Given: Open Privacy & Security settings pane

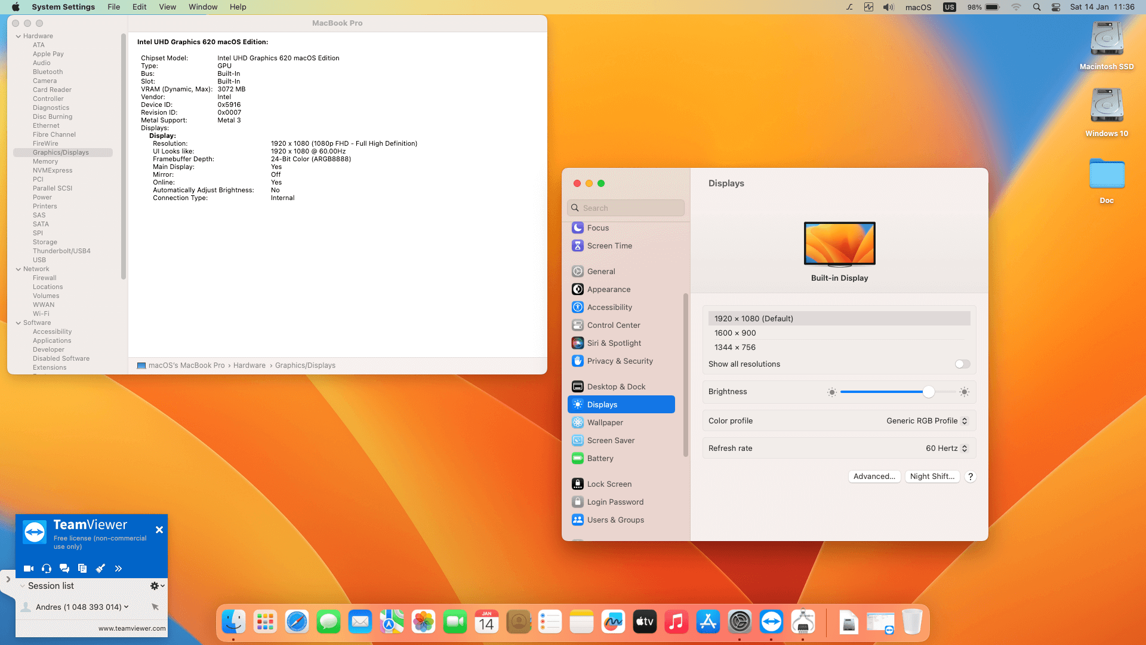Looking at the screenshot, I should coord(620,361).
